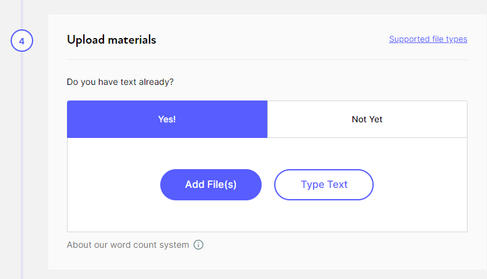This screenshot has width=487, height=279.
Task: Start uploading with Add File(s)
Action: (211, 185)
